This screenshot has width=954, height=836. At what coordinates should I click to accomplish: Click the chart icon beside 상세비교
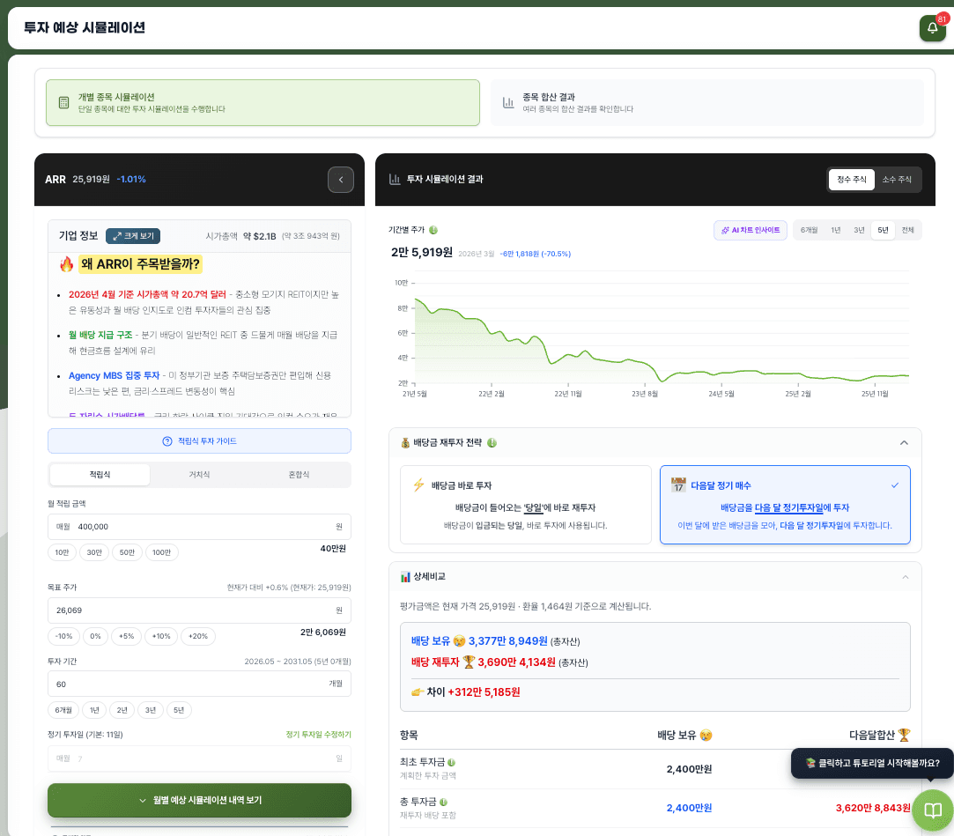(x=405, y=577)
